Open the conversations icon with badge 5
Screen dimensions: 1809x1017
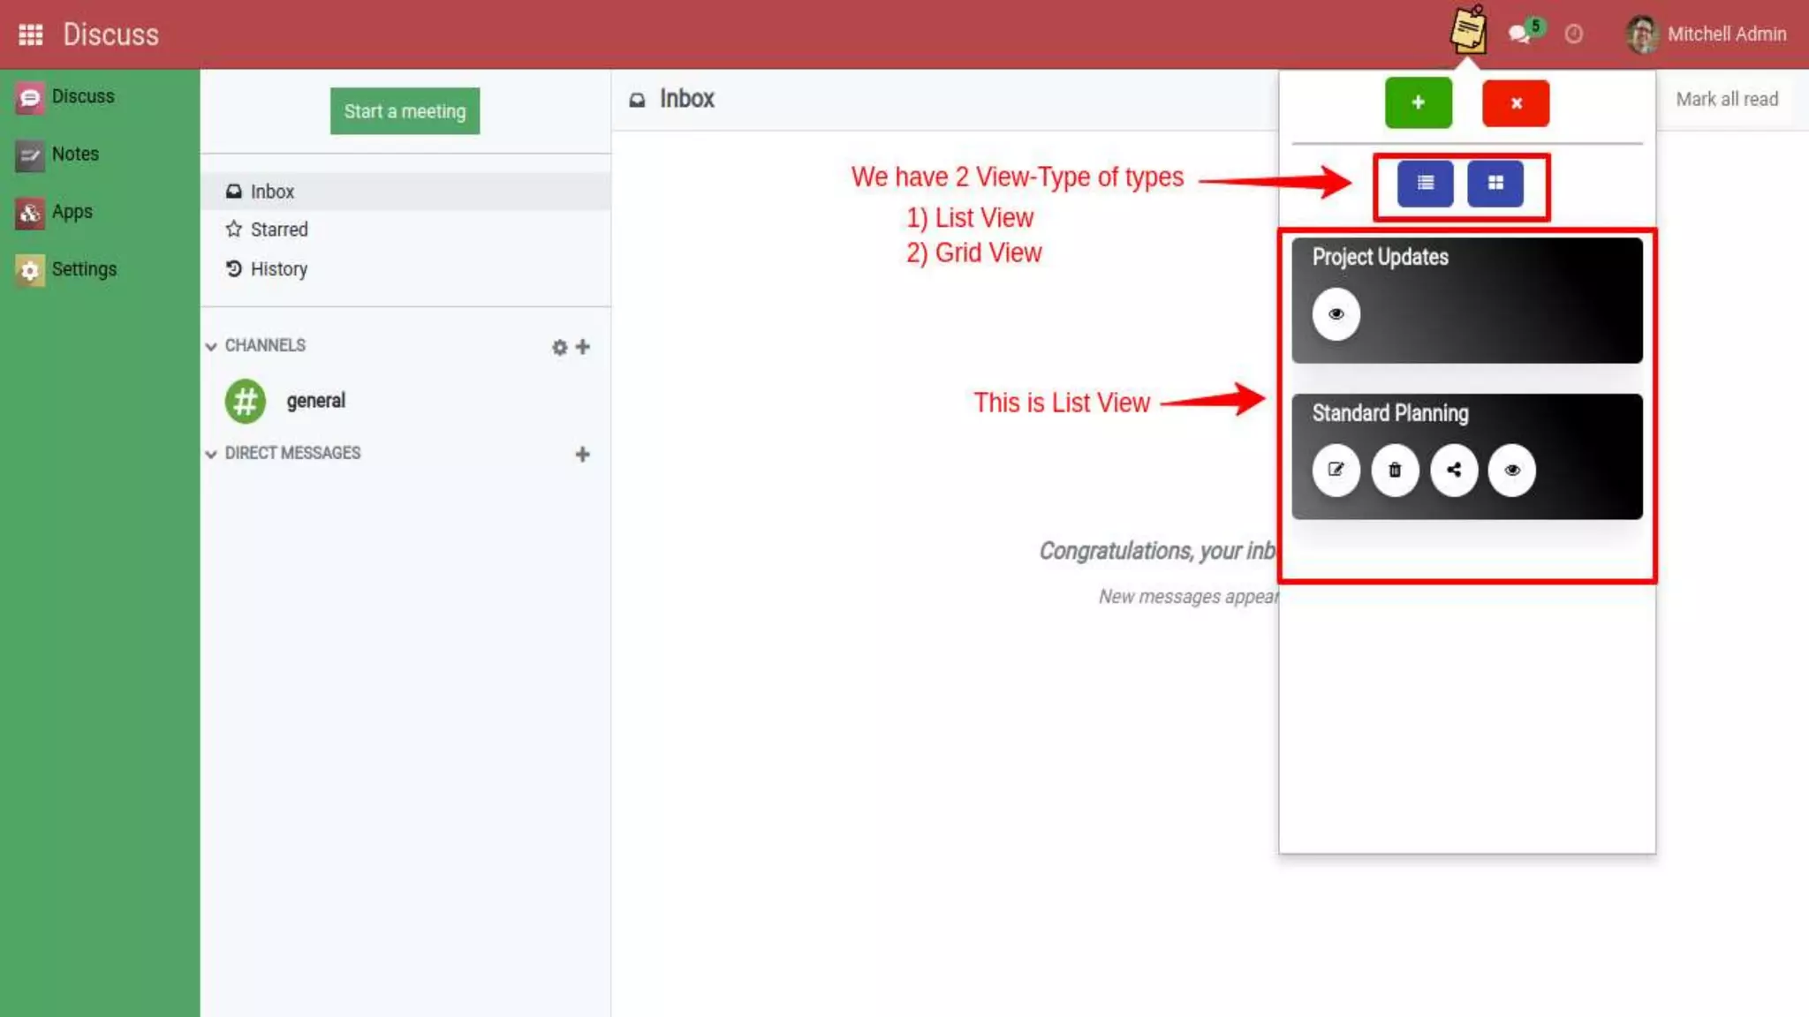1521,34
